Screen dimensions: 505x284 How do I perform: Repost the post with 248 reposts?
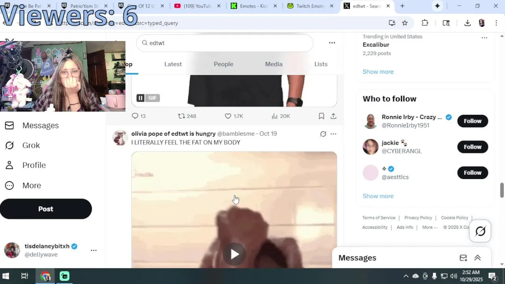pyautogui.click(x=187, y=116)
